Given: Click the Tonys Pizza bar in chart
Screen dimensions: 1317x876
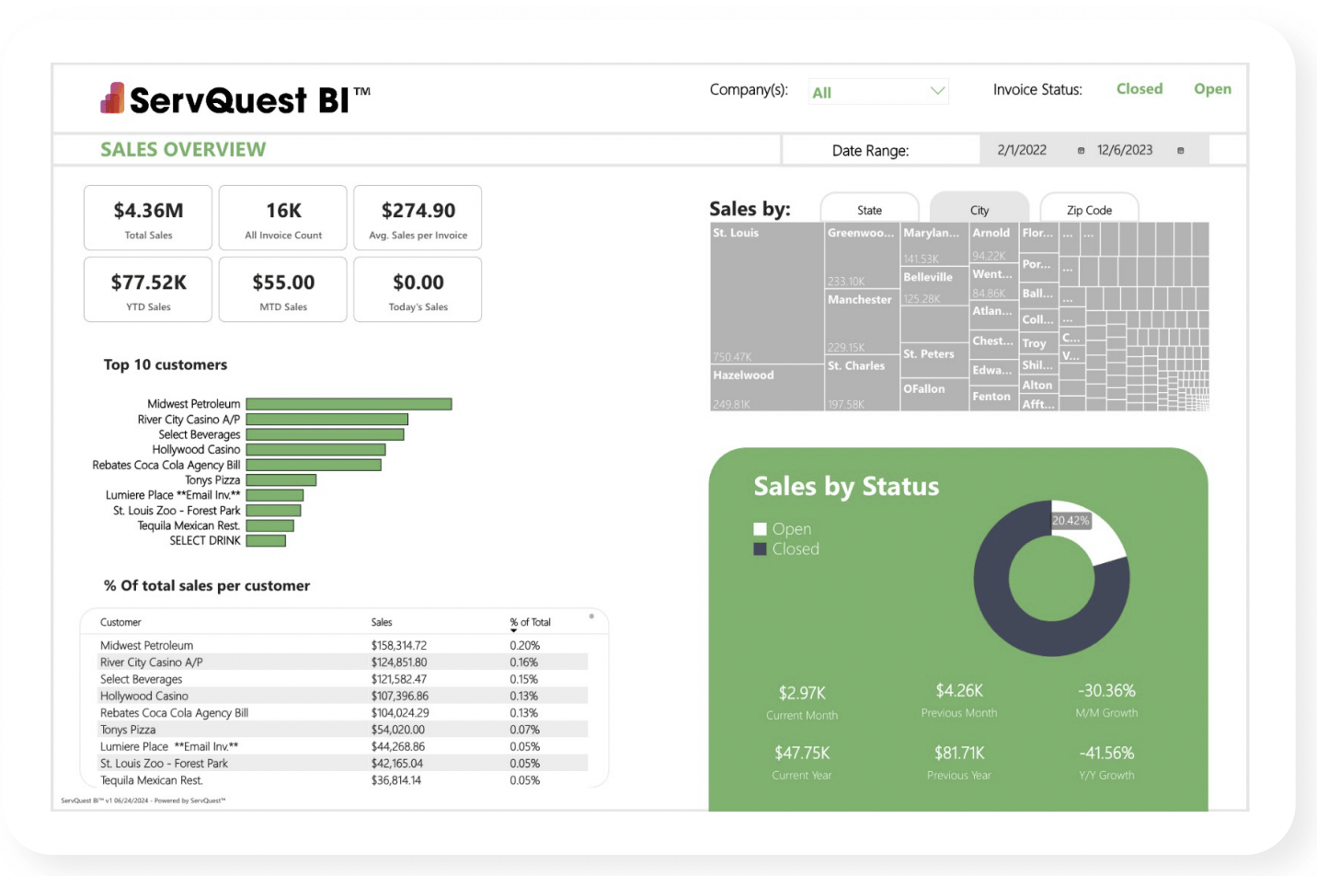Looking at the screenshot, I should tap(281, 480).
